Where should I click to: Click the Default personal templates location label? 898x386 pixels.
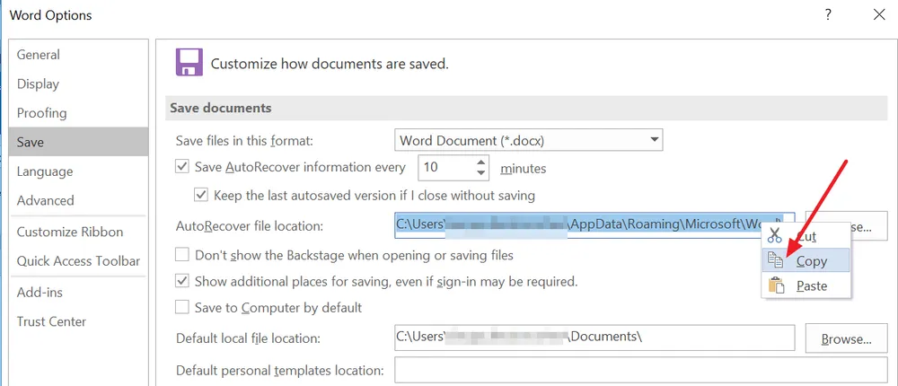click(x=280, y=371)
